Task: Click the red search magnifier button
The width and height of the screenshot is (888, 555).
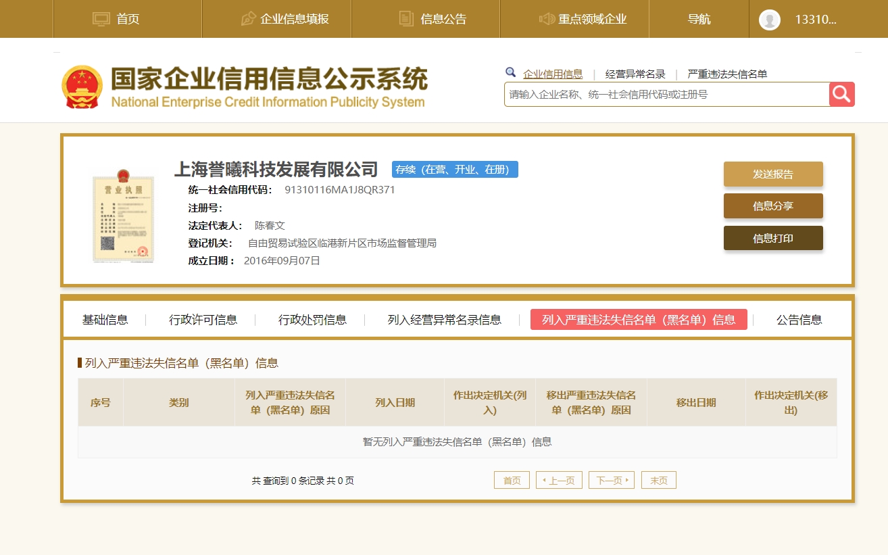Action: (841, 95)
